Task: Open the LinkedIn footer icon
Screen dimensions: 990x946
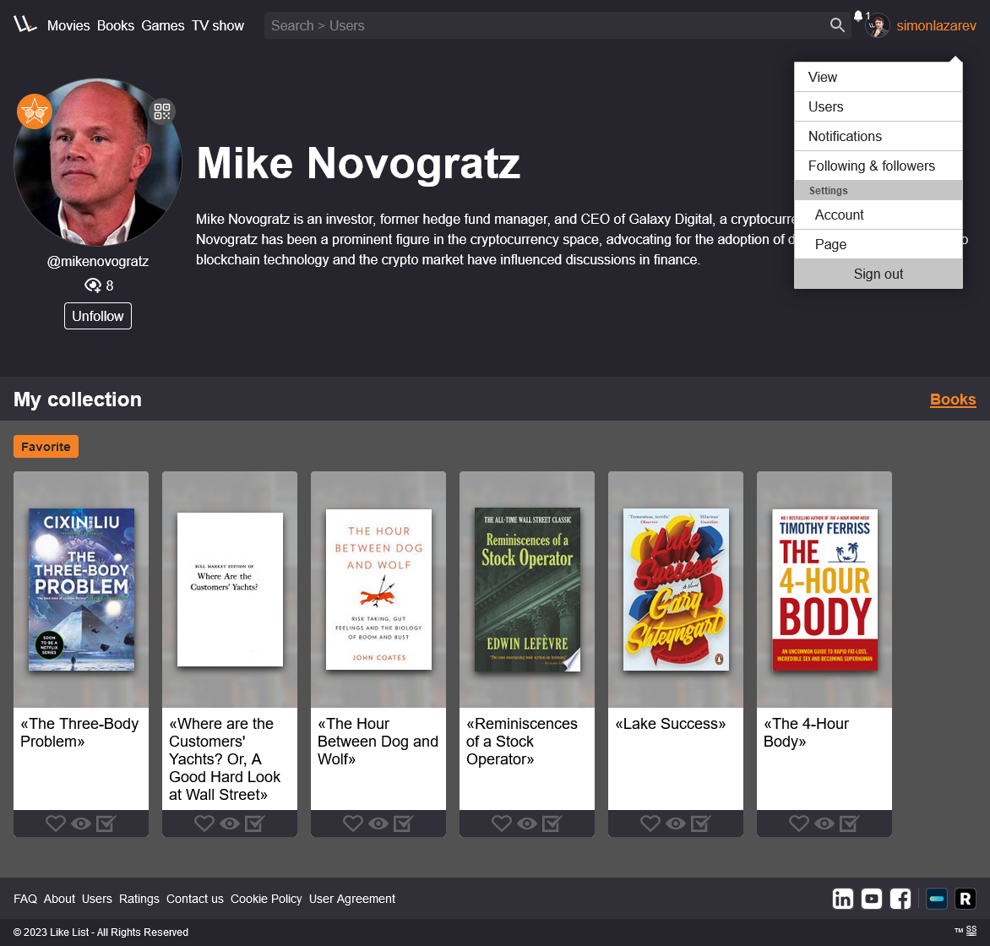Action: tap(842, 899)
